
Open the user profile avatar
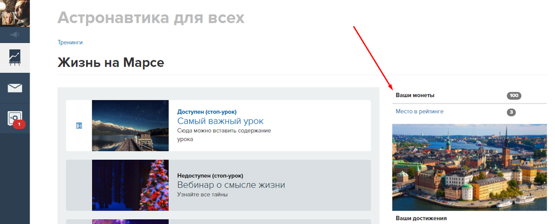[x=15, y=13]
